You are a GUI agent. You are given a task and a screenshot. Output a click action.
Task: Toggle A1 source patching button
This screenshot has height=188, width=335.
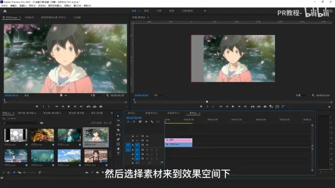coord(128,150)
